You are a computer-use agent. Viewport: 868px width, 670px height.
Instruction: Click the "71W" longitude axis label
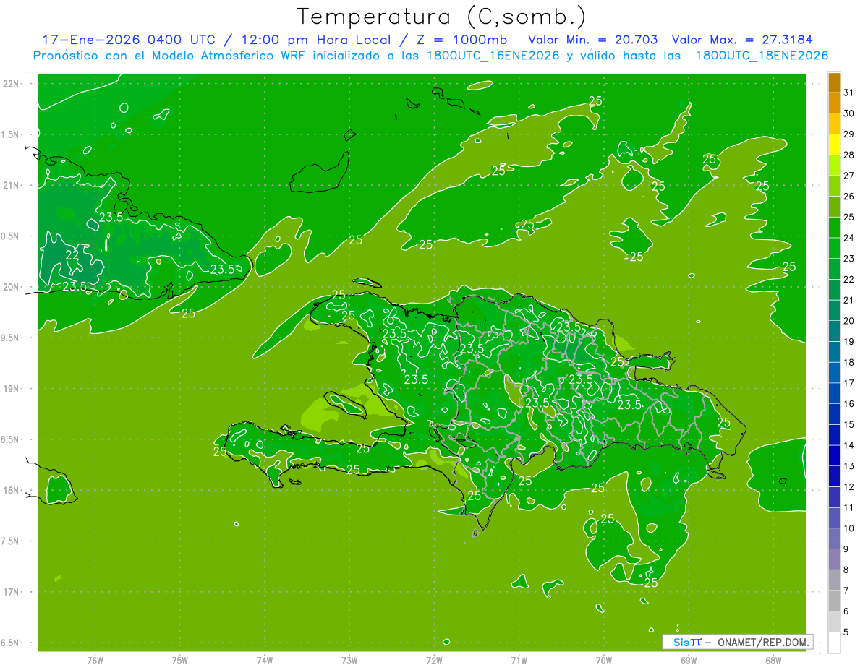(519, 660)
